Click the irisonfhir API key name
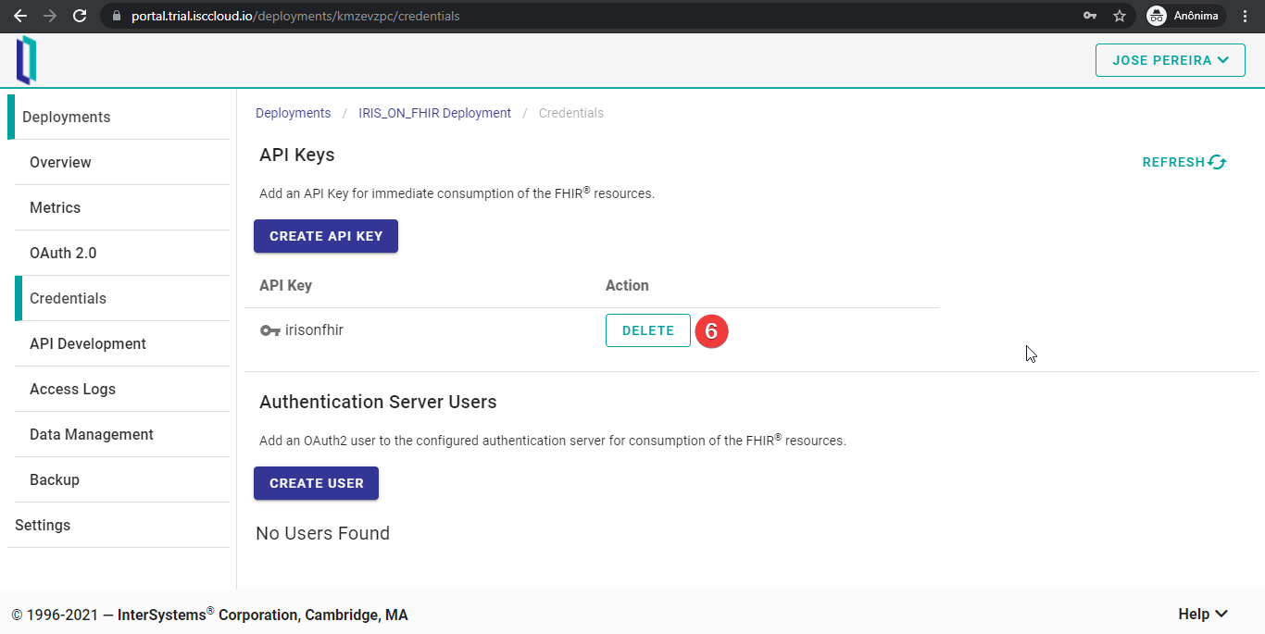The height and width of the screenshot is (634, 1265). (314, 329)
